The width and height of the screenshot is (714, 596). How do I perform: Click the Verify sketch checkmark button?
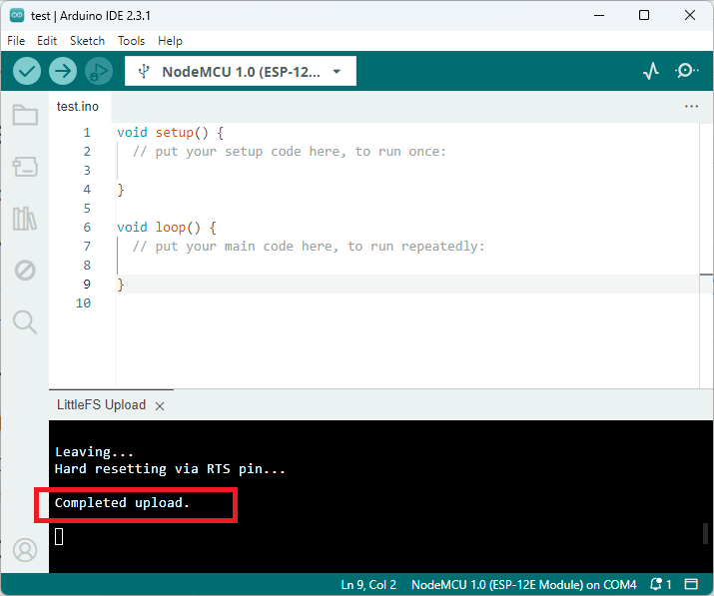pos(27,71)
